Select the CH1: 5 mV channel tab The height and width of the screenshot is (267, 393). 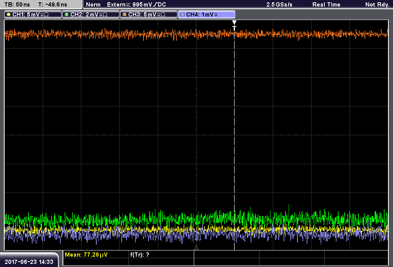coord(33,15)
